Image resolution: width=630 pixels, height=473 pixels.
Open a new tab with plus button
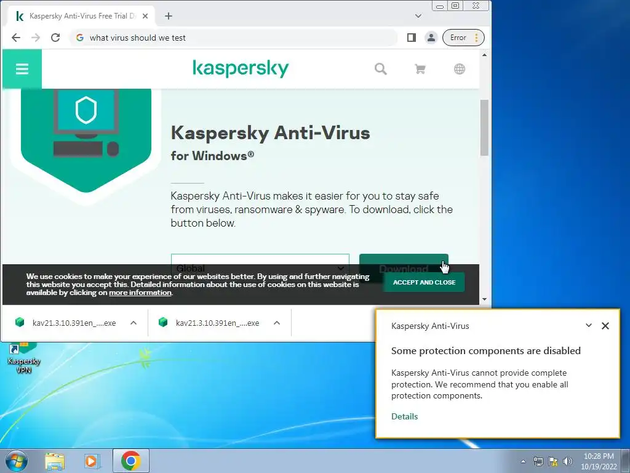pos(169,16)
